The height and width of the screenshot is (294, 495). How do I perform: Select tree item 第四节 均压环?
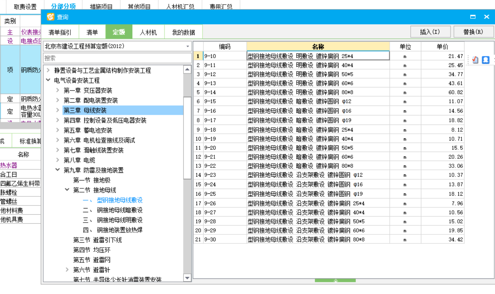click(x=92, y=250)
